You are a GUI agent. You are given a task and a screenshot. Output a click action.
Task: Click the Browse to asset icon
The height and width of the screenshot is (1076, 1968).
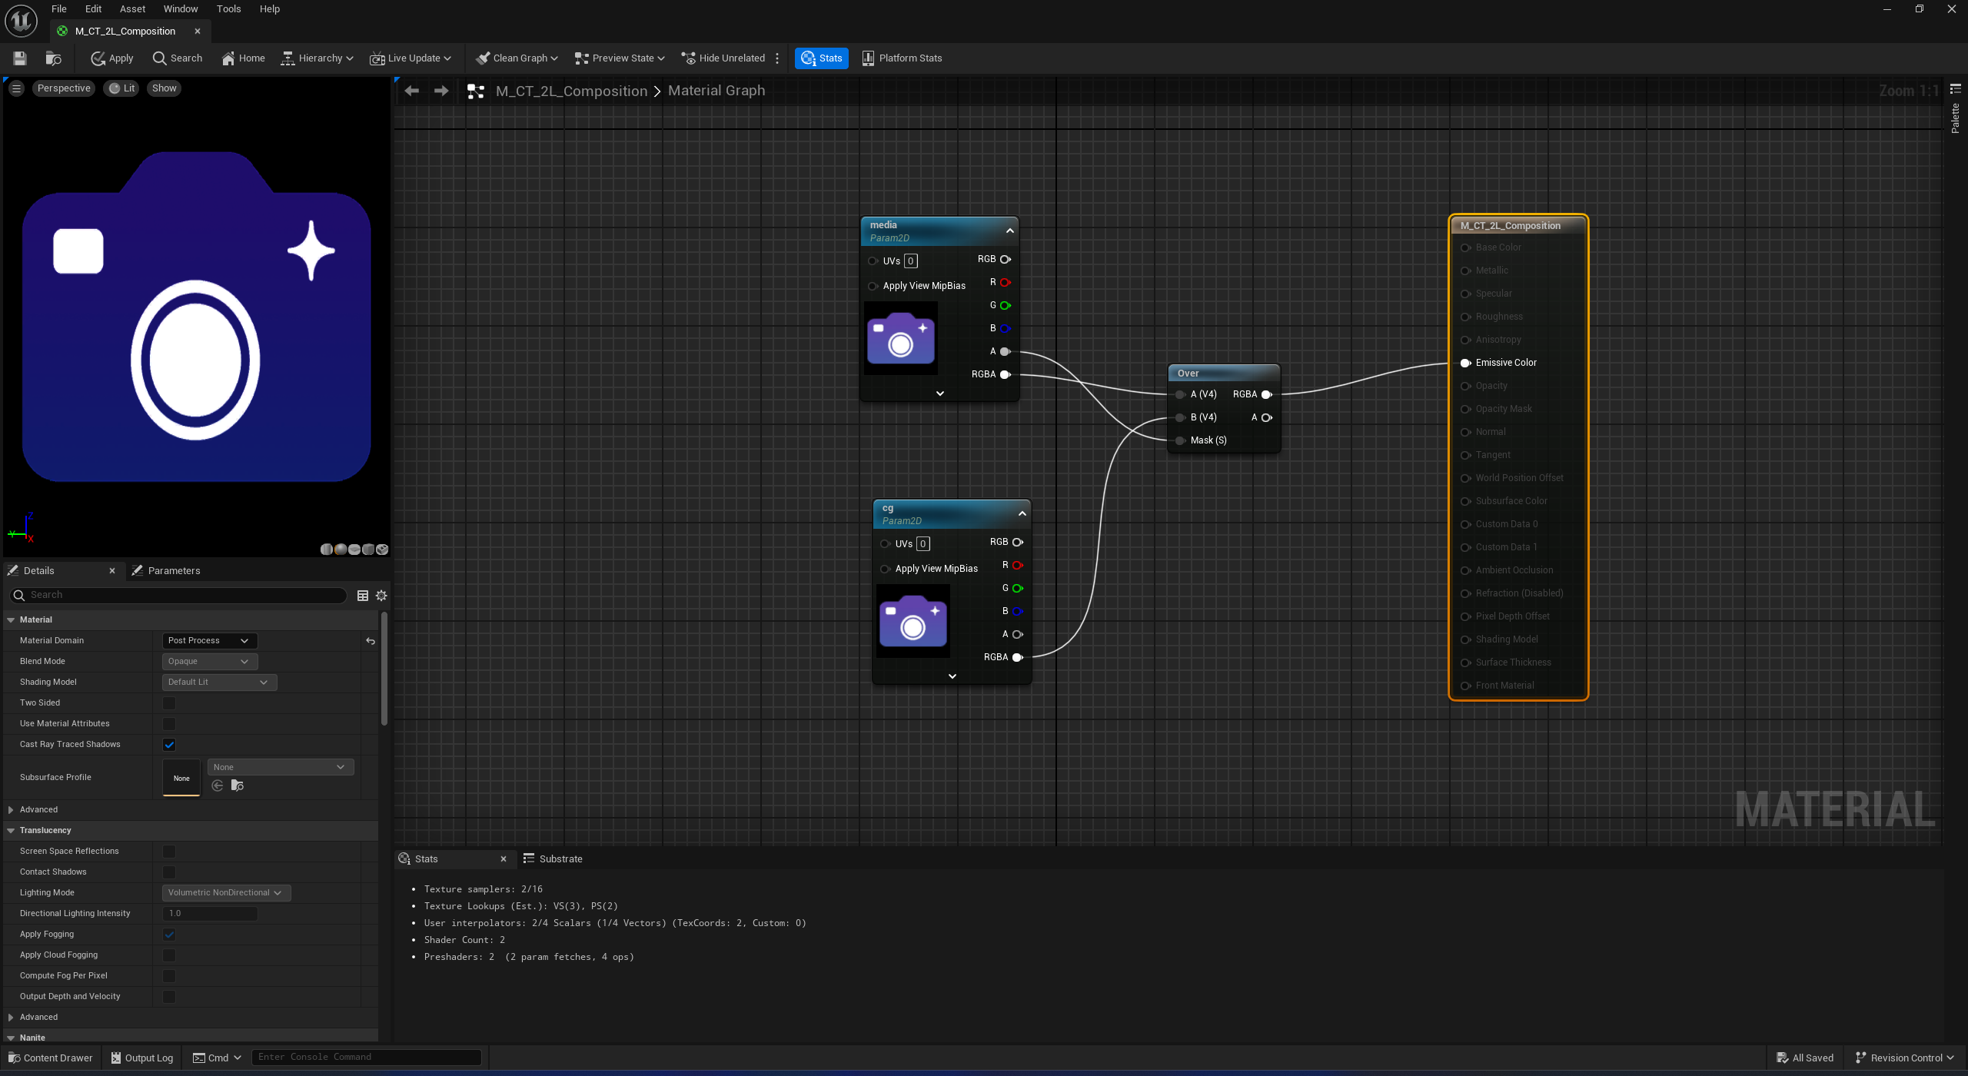tap(53, 58)
